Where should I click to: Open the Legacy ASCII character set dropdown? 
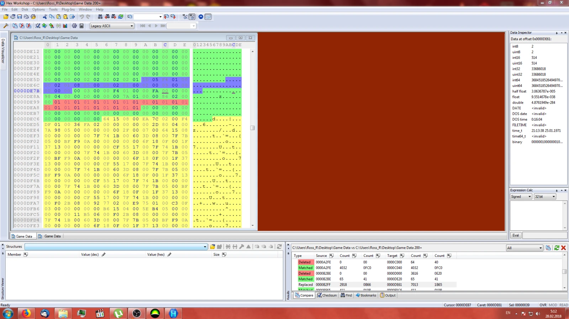132,26
